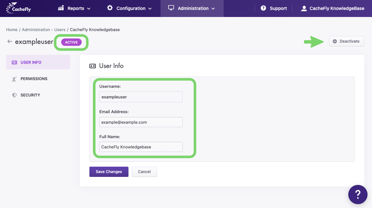372x208 pixels.
Task: Click the User Info section heading
Action: 111,66
